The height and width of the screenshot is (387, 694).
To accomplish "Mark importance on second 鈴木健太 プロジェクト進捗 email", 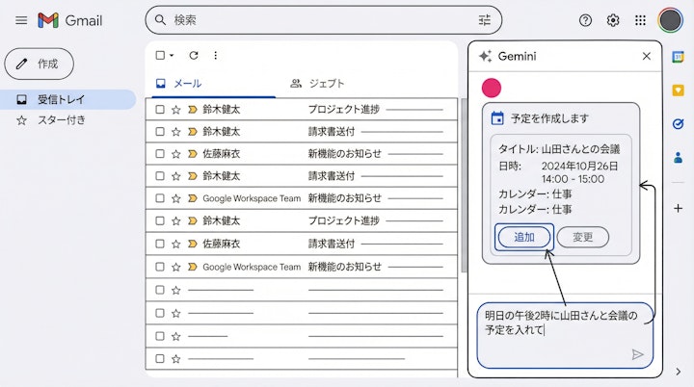I will tap(192, 220).
